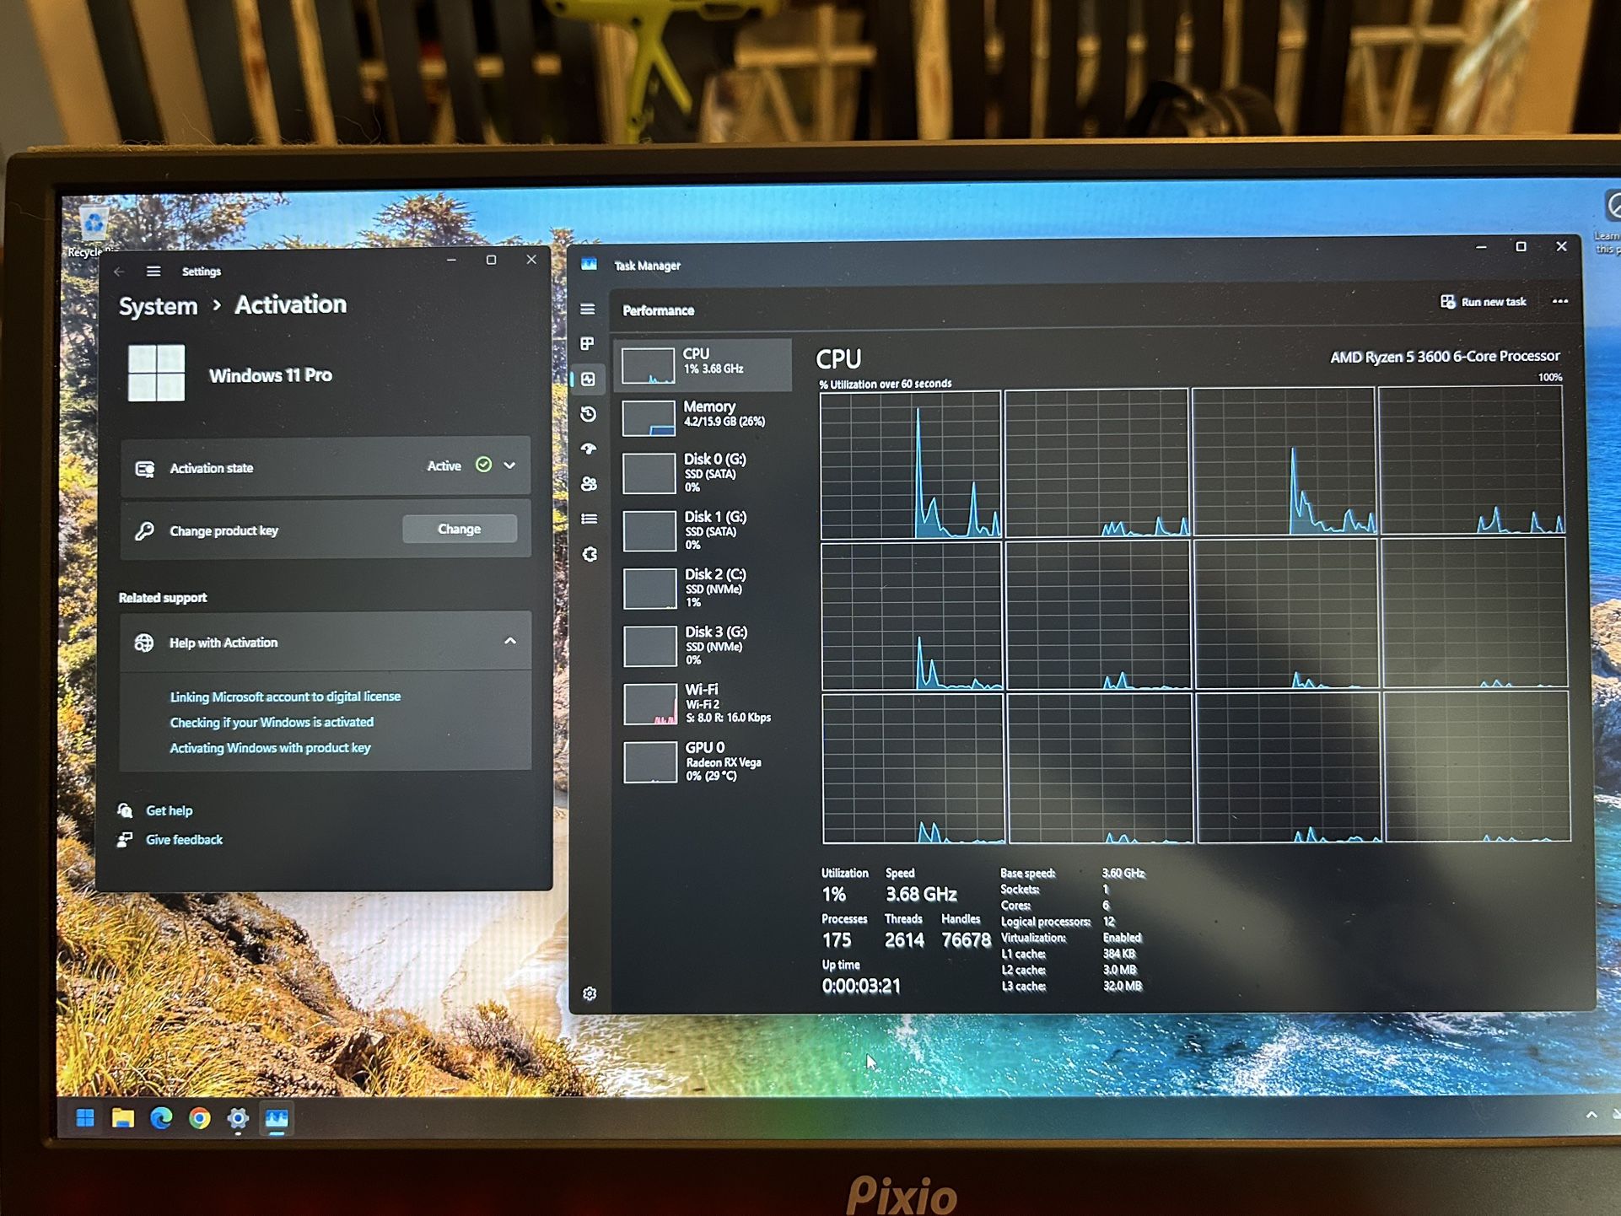The width and height of the screenshot is (1621, 1216).
Task: Click Run new task button
Action: click(1484, 302)
